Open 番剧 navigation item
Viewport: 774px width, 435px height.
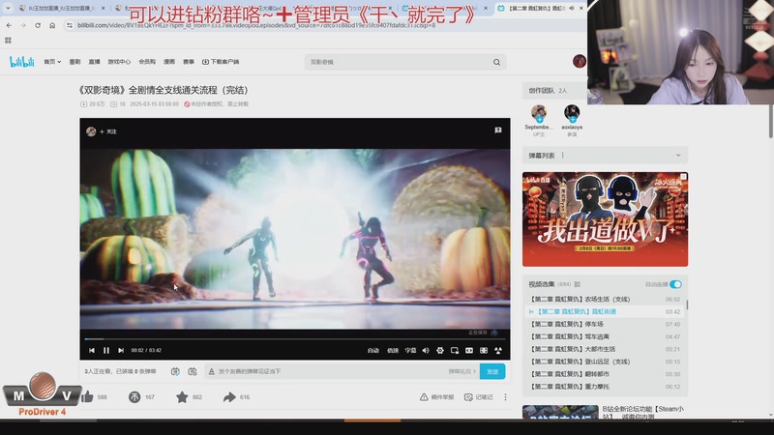pyautogui.click(x=75, y=62)
